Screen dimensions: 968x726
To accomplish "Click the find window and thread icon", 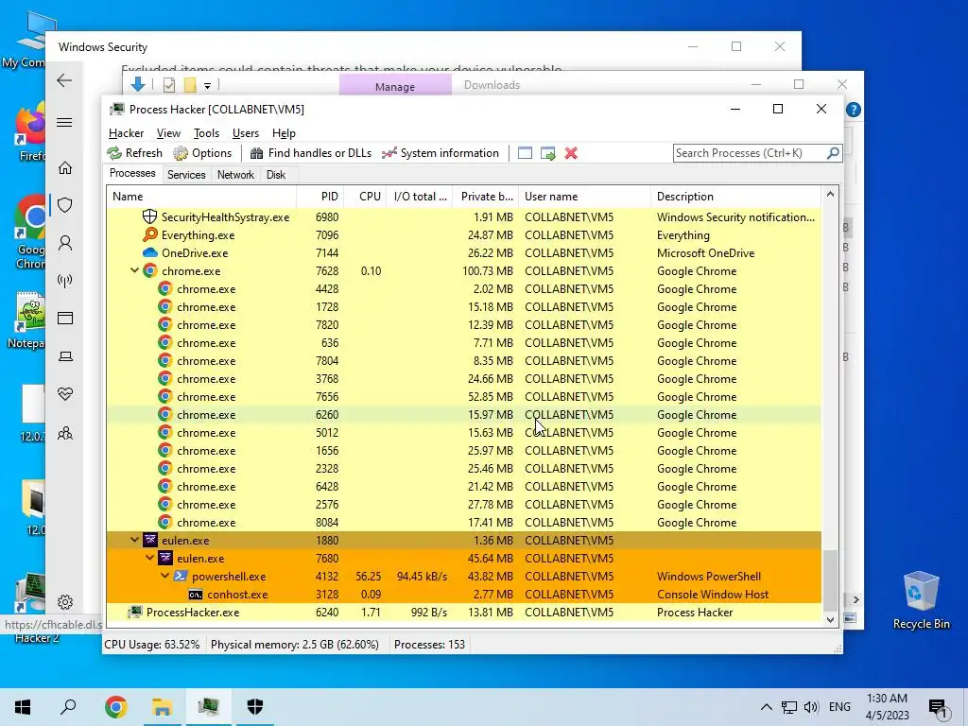I will (x=547, y=153).
